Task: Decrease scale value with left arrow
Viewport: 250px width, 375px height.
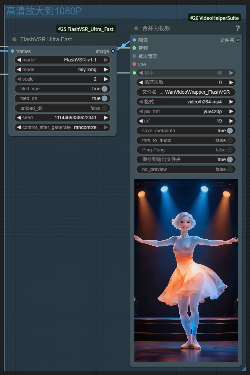Action: point(19,79)
